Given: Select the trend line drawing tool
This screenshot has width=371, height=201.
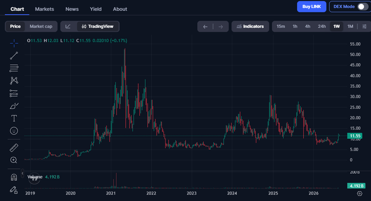Looking at the screenshot, I should (x=14, y=56).
